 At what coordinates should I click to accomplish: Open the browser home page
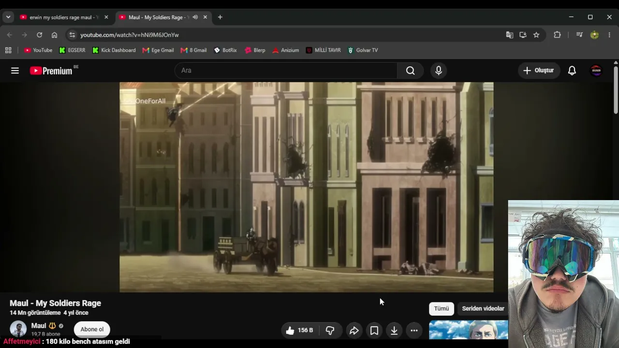click(54, 35)
